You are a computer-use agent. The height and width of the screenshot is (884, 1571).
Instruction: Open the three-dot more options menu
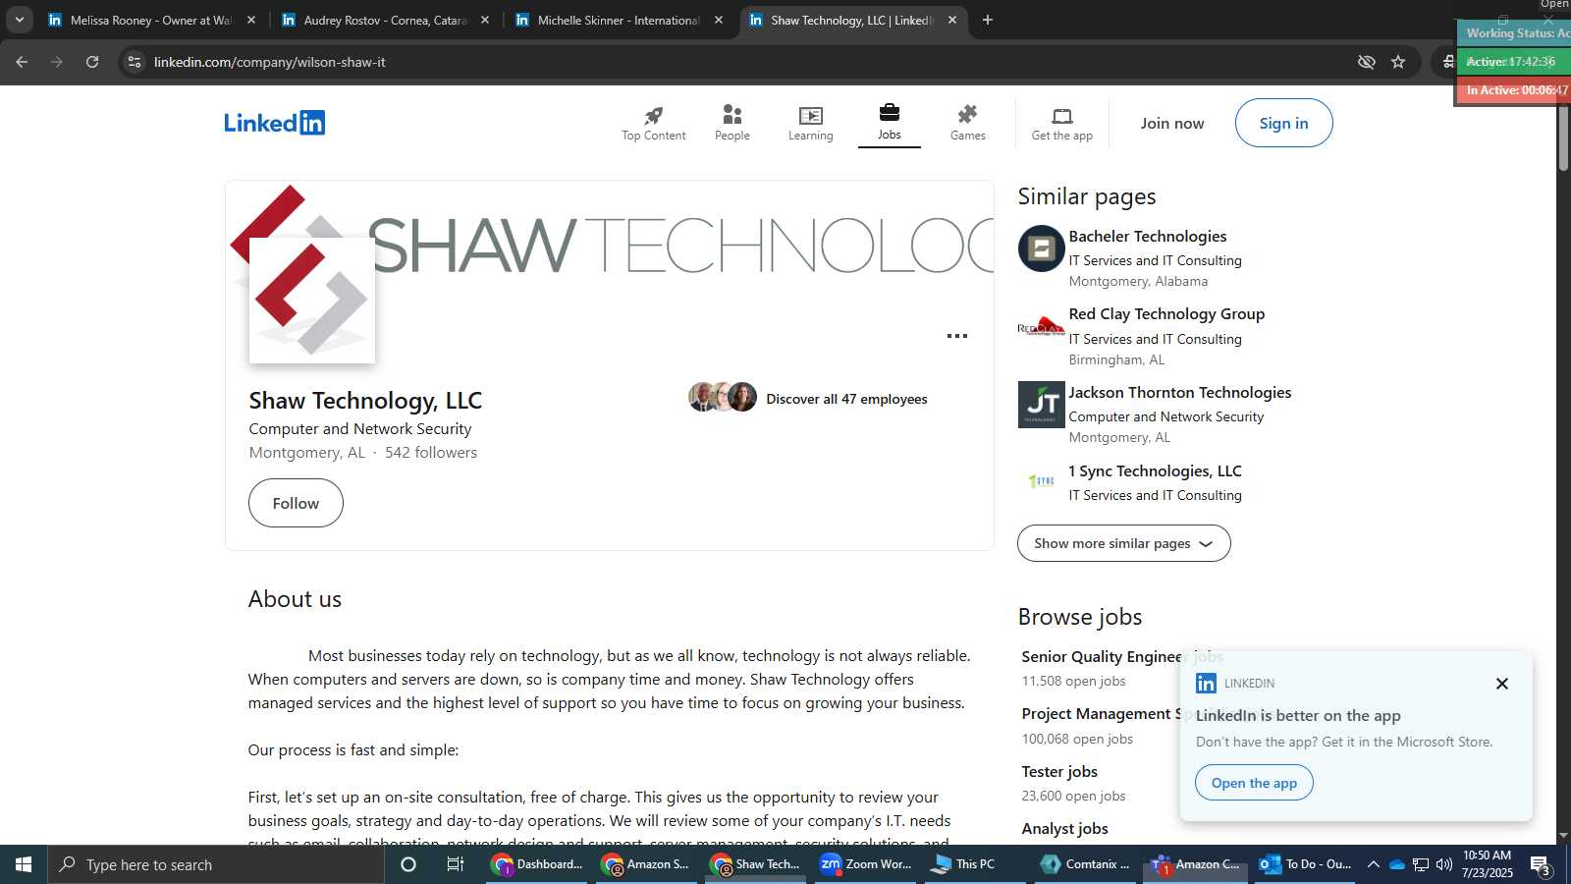tap(957, 336)
